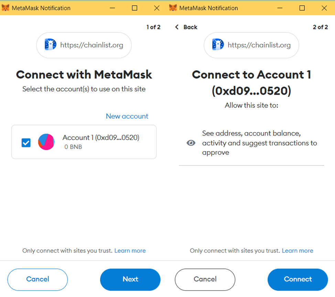The height and width of the screenshot is (297, 335).
Task: Click the back chevron arrow icon
Action: 177,27
